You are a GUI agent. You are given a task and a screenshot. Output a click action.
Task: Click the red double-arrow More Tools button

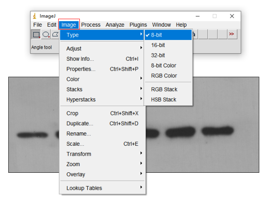[232, 35]
